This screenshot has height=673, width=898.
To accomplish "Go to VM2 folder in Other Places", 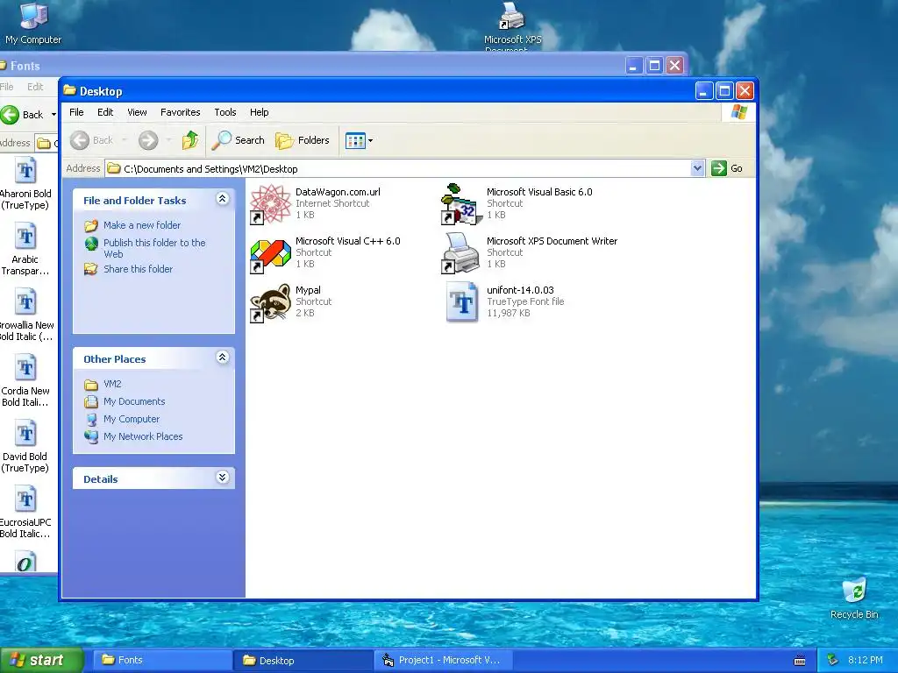I will [x=112, y=384].
